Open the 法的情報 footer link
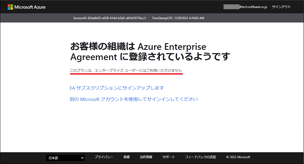The width and height of the screenshot is (304, 164). click(x=146, y=157)
